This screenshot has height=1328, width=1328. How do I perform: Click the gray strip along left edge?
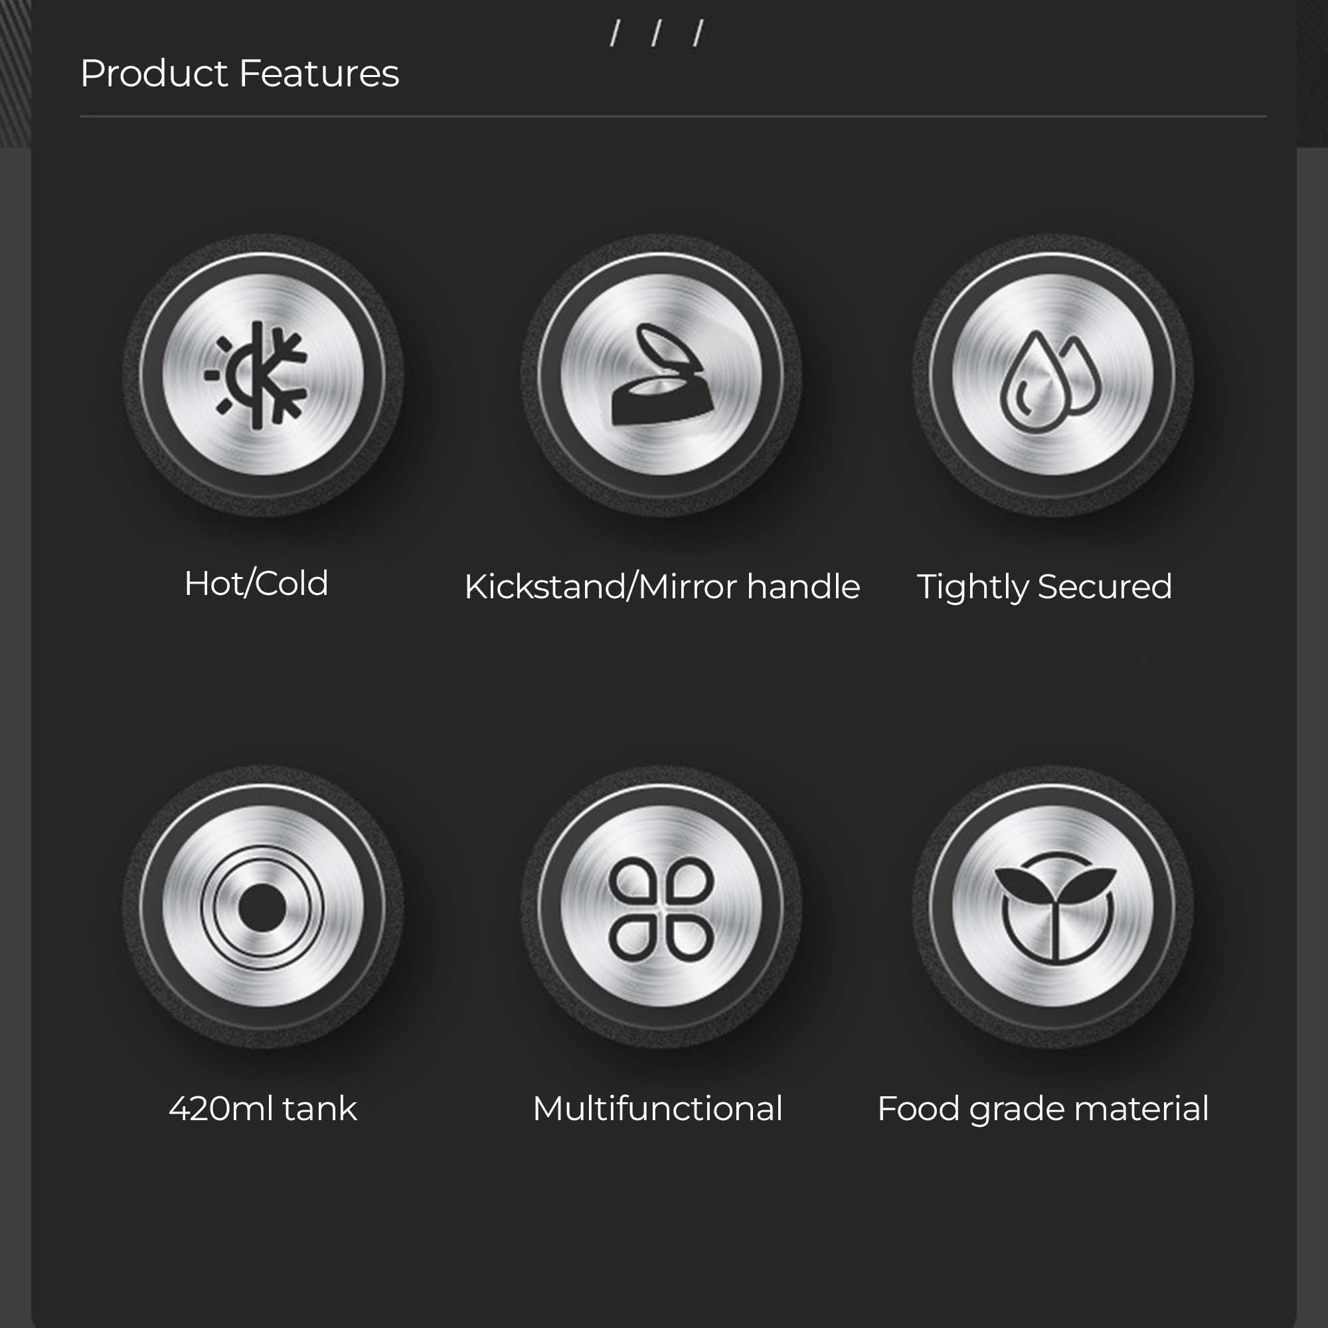pyautogui.click(x=15, y=737)
